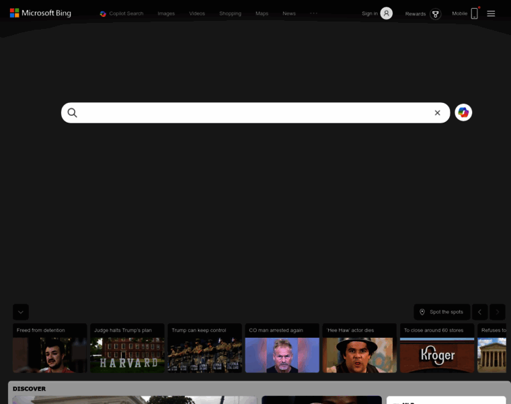Open the Refuses to card at right
The image size is (511, 404).
point(492,348)
